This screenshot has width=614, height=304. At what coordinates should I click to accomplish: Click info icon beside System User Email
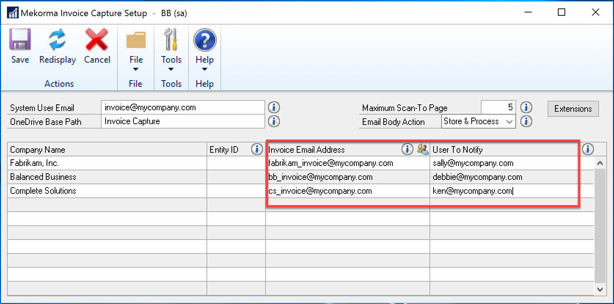274,107
